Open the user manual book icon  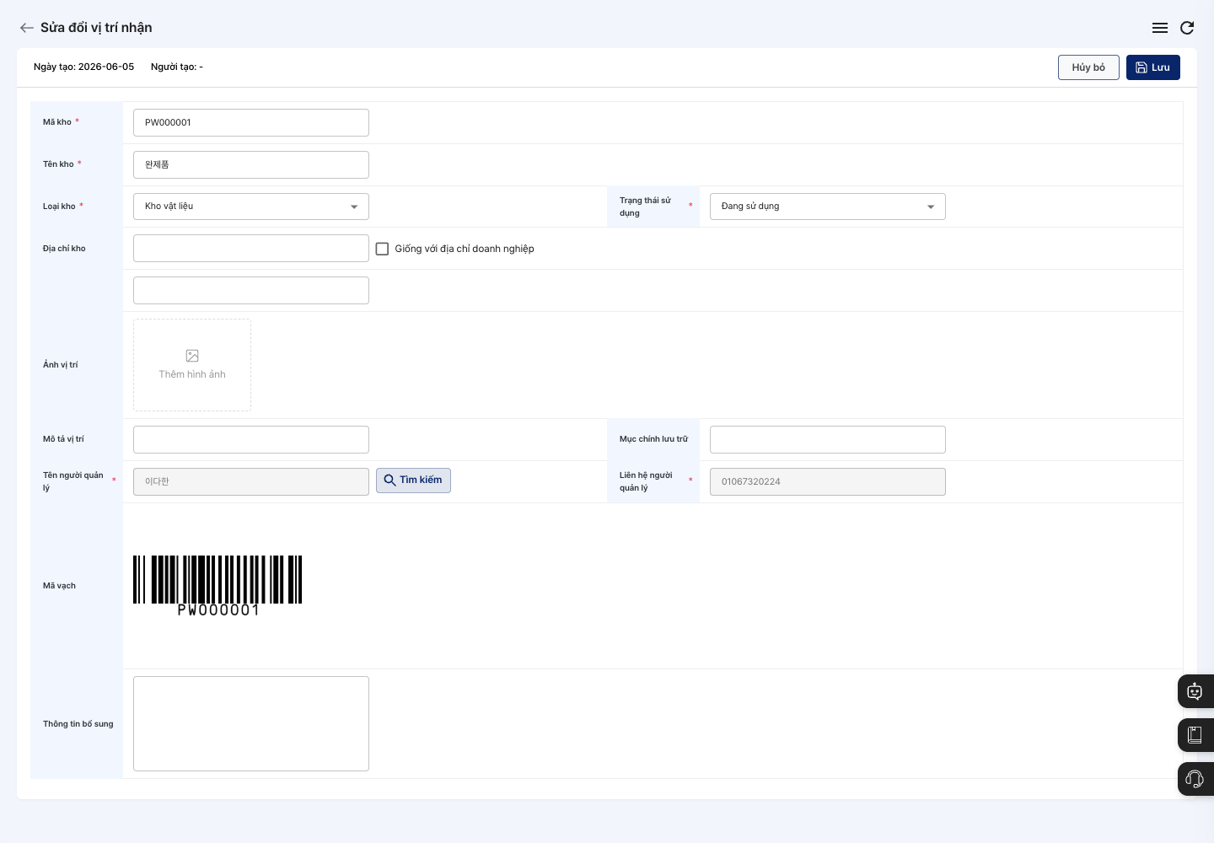[x=1195, y=735]
